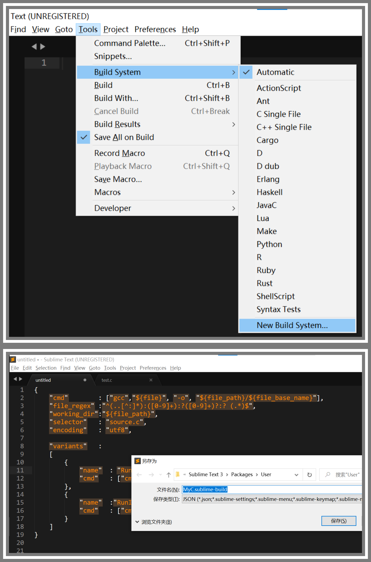Select Haskell build system
371x562 pixels.
297,192
